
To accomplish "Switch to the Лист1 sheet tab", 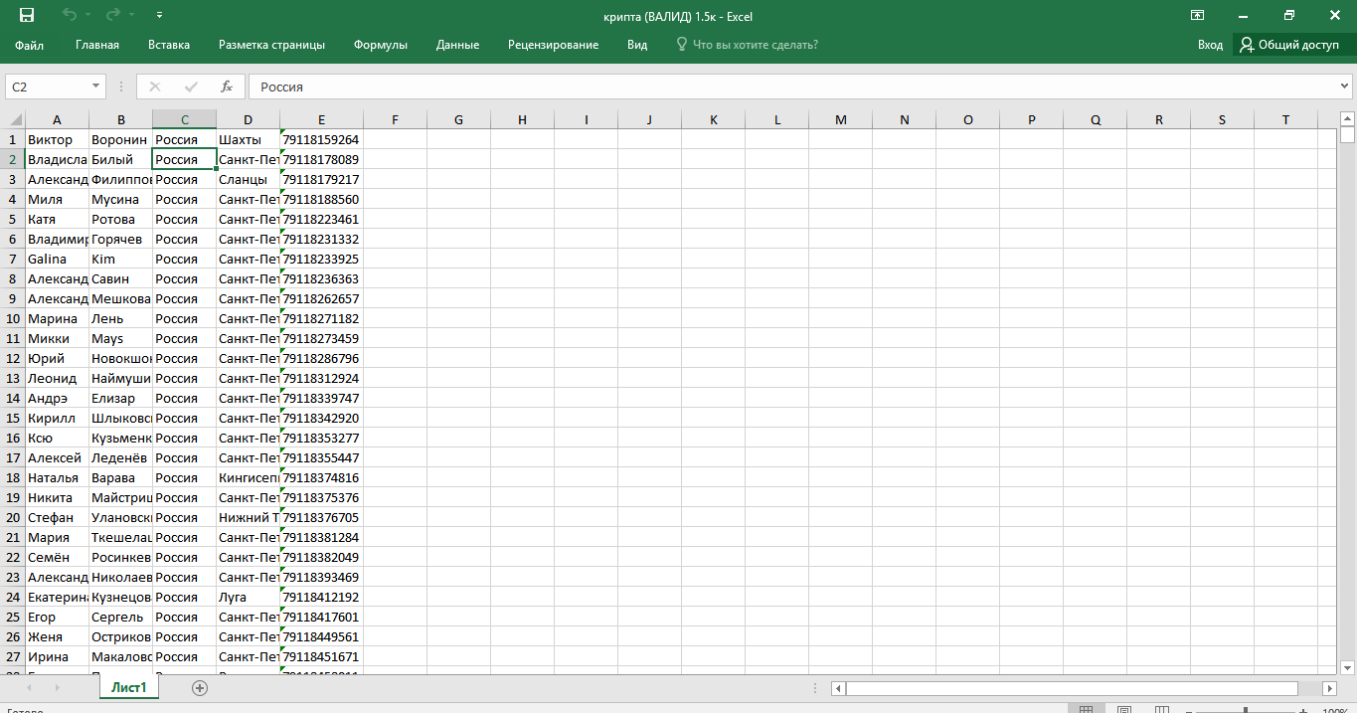I will (128, 688).
